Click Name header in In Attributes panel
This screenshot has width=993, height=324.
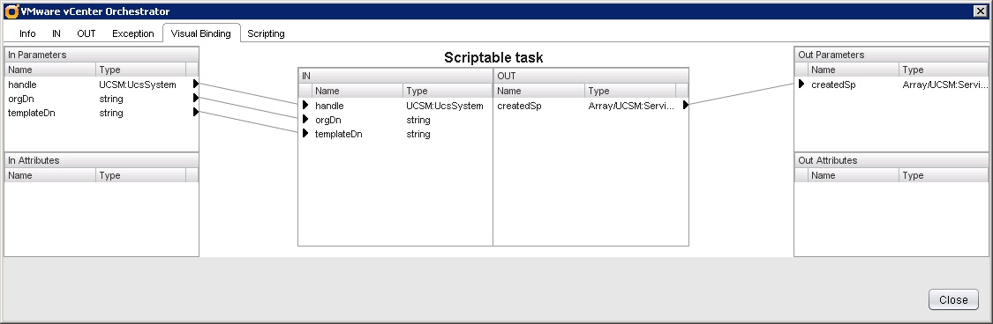(x=50, y=175)
